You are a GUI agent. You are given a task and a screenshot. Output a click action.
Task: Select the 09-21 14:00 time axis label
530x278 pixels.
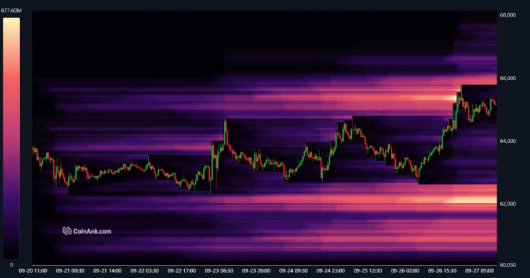[x=106, y=271]
